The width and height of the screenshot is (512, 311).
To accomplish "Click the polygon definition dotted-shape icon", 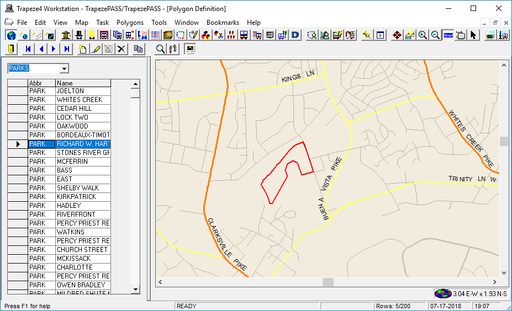I will coord(181,35).
